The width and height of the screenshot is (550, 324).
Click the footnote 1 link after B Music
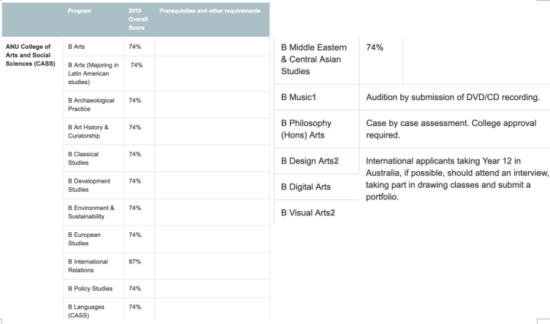pos(314,97)
